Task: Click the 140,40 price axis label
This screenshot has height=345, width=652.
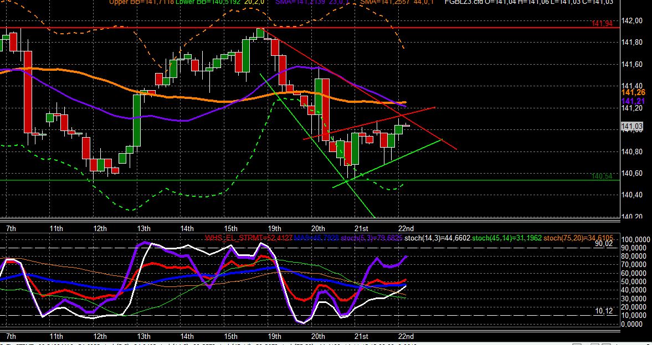Action: click(632, 195)
